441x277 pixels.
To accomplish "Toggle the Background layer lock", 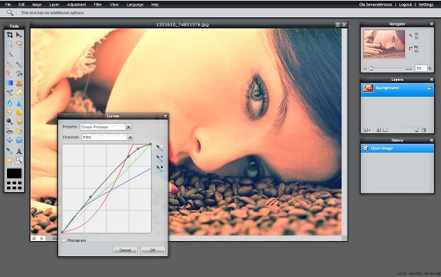I will 429,88.
